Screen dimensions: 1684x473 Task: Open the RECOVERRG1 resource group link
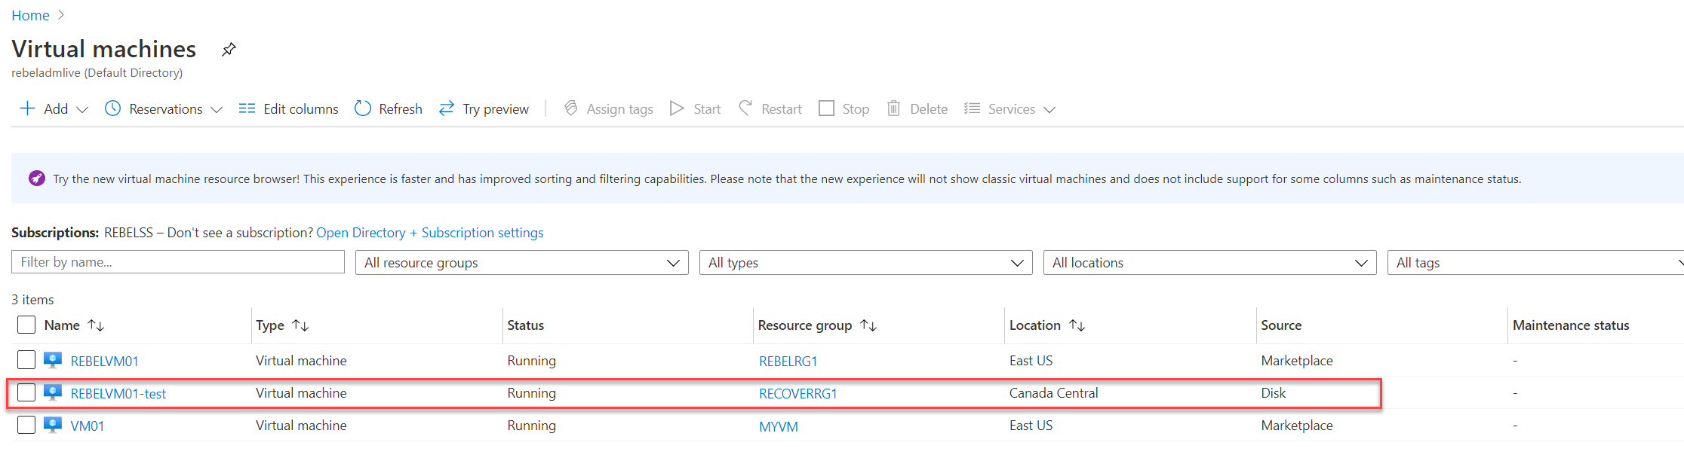797,393
